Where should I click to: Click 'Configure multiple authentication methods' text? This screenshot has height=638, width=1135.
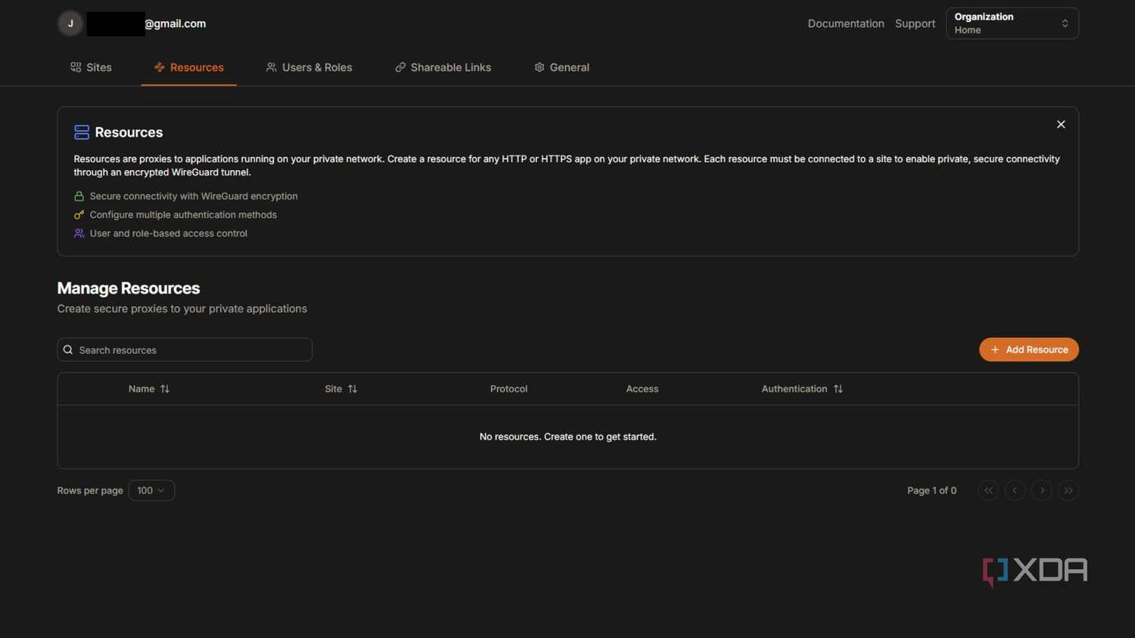[x=183, y=215]
